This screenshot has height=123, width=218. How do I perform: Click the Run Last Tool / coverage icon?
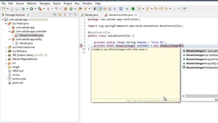[x=40, y=9]
